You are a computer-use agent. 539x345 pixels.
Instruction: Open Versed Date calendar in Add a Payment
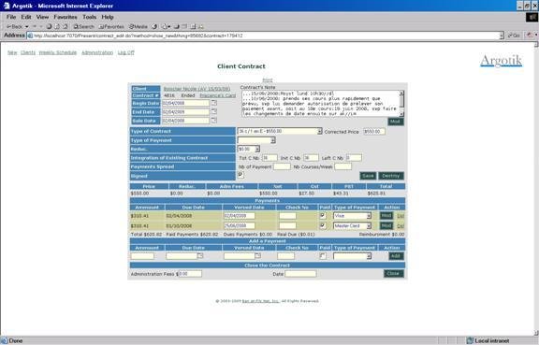[258, 255]
